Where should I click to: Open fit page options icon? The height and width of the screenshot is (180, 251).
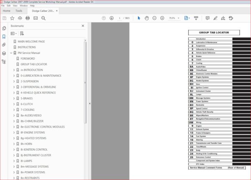(187, 18)
